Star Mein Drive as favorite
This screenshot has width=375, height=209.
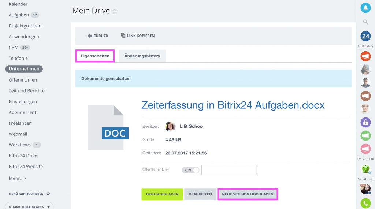pos(115,11)
